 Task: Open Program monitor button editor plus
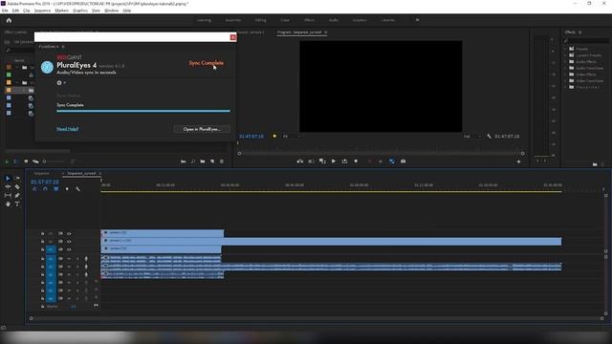518,161
